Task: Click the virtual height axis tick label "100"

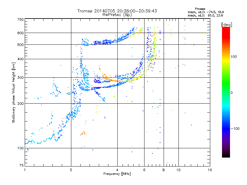Action: coord(20,148)
